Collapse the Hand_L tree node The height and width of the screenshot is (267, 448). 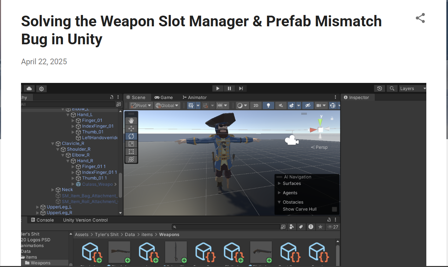(68, 115)
